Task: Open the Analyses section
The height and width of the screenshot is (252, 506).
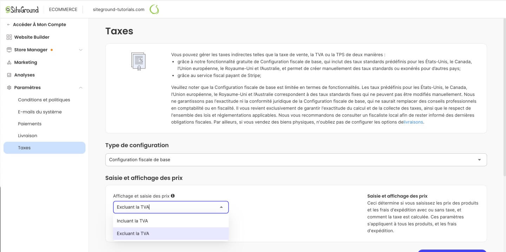Action: pyautogui.click(x=24, y=75)
